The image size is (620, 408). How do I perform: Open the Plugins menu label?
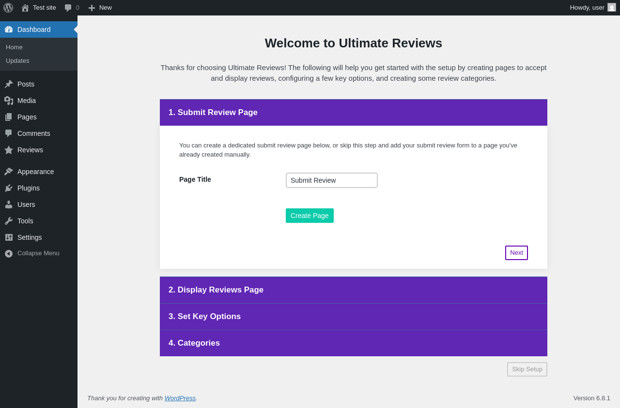[x=29, y=188]
